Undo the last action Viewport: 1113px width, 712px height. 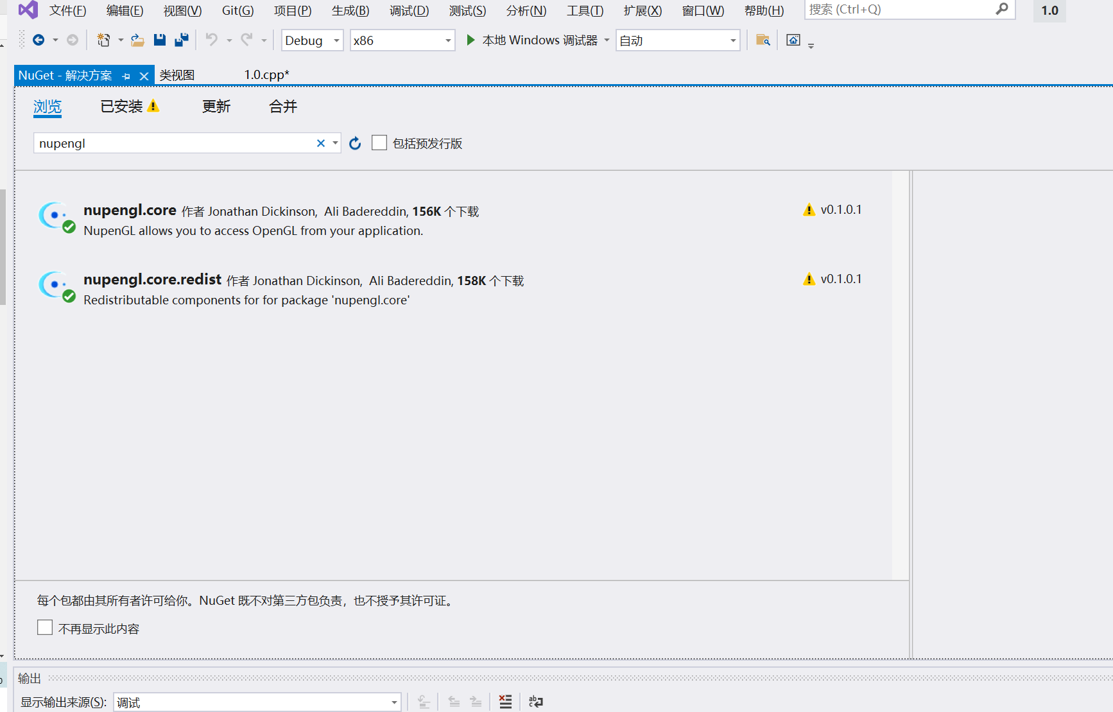point(211,40)
